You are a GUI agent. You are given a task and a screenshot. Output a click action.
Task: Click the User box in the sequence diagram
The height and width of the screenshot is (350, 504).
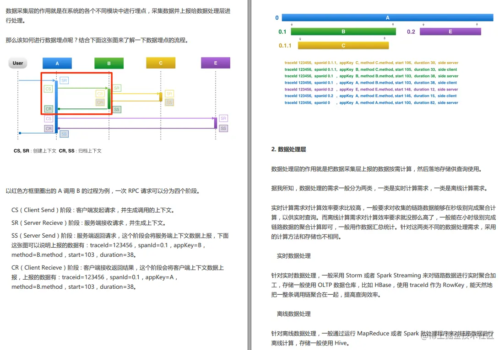(x=18, y=63)
